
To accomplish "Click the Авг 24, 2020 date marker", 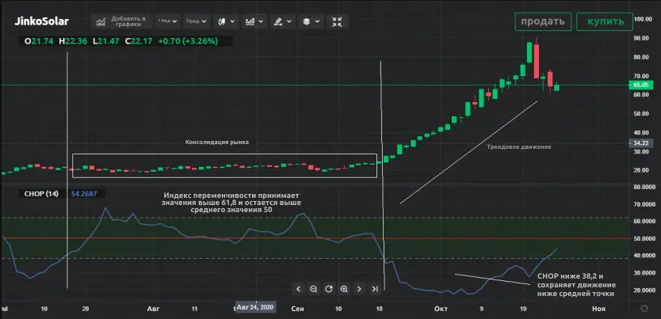I will tap(254, 307).
